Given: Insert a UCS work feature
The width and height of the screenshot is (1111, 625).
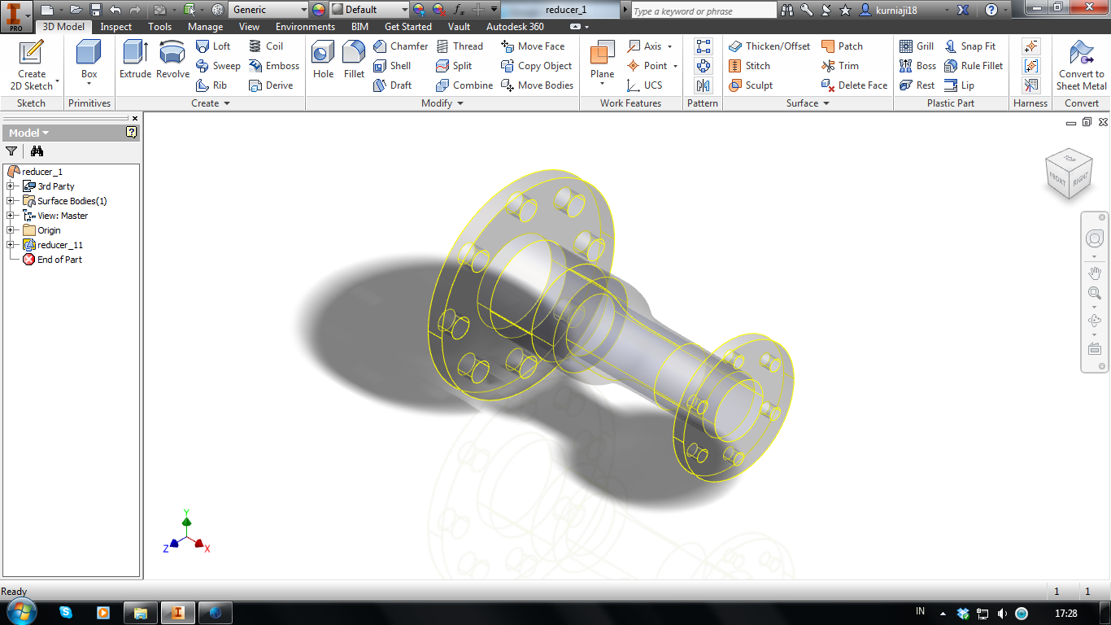Looking at the screenshot, I should 645,85.
